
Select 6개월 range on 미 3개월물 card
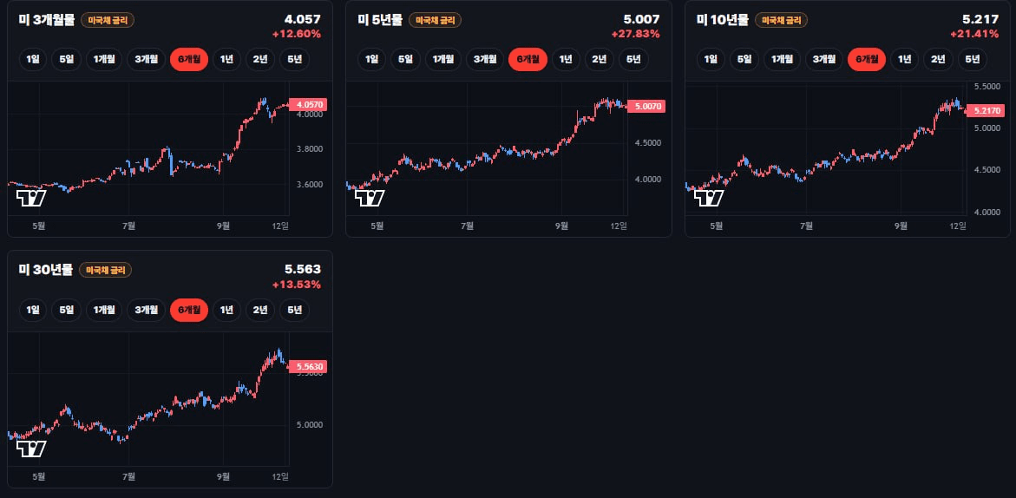(188, 60)
